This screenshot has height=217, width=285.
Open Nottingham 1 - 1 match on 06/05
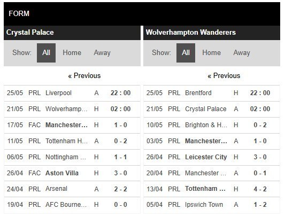click(72, 157)
